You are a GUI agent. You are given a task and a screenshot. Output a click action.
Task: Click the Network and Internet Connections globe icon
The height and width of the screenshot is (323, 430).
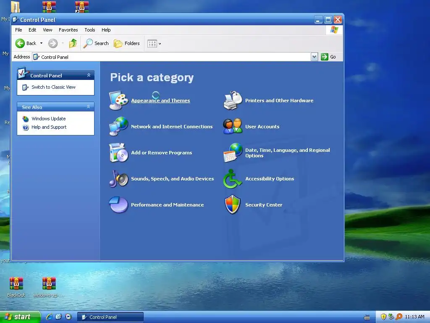(x=118, y=126)
